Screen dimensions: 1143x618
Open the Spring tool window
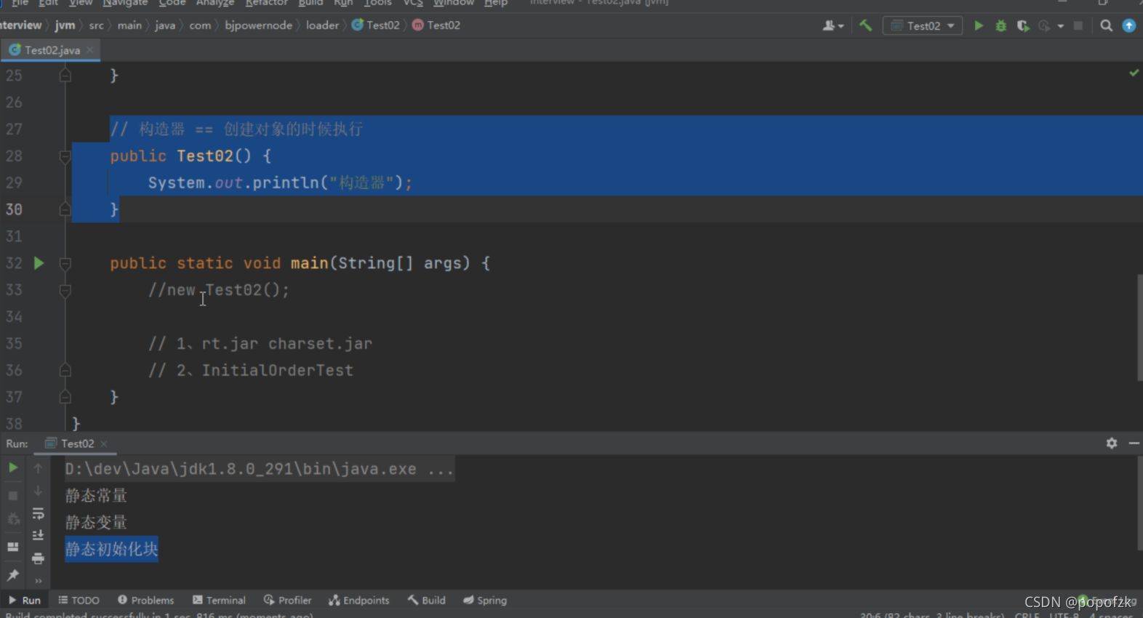[485, 601]
